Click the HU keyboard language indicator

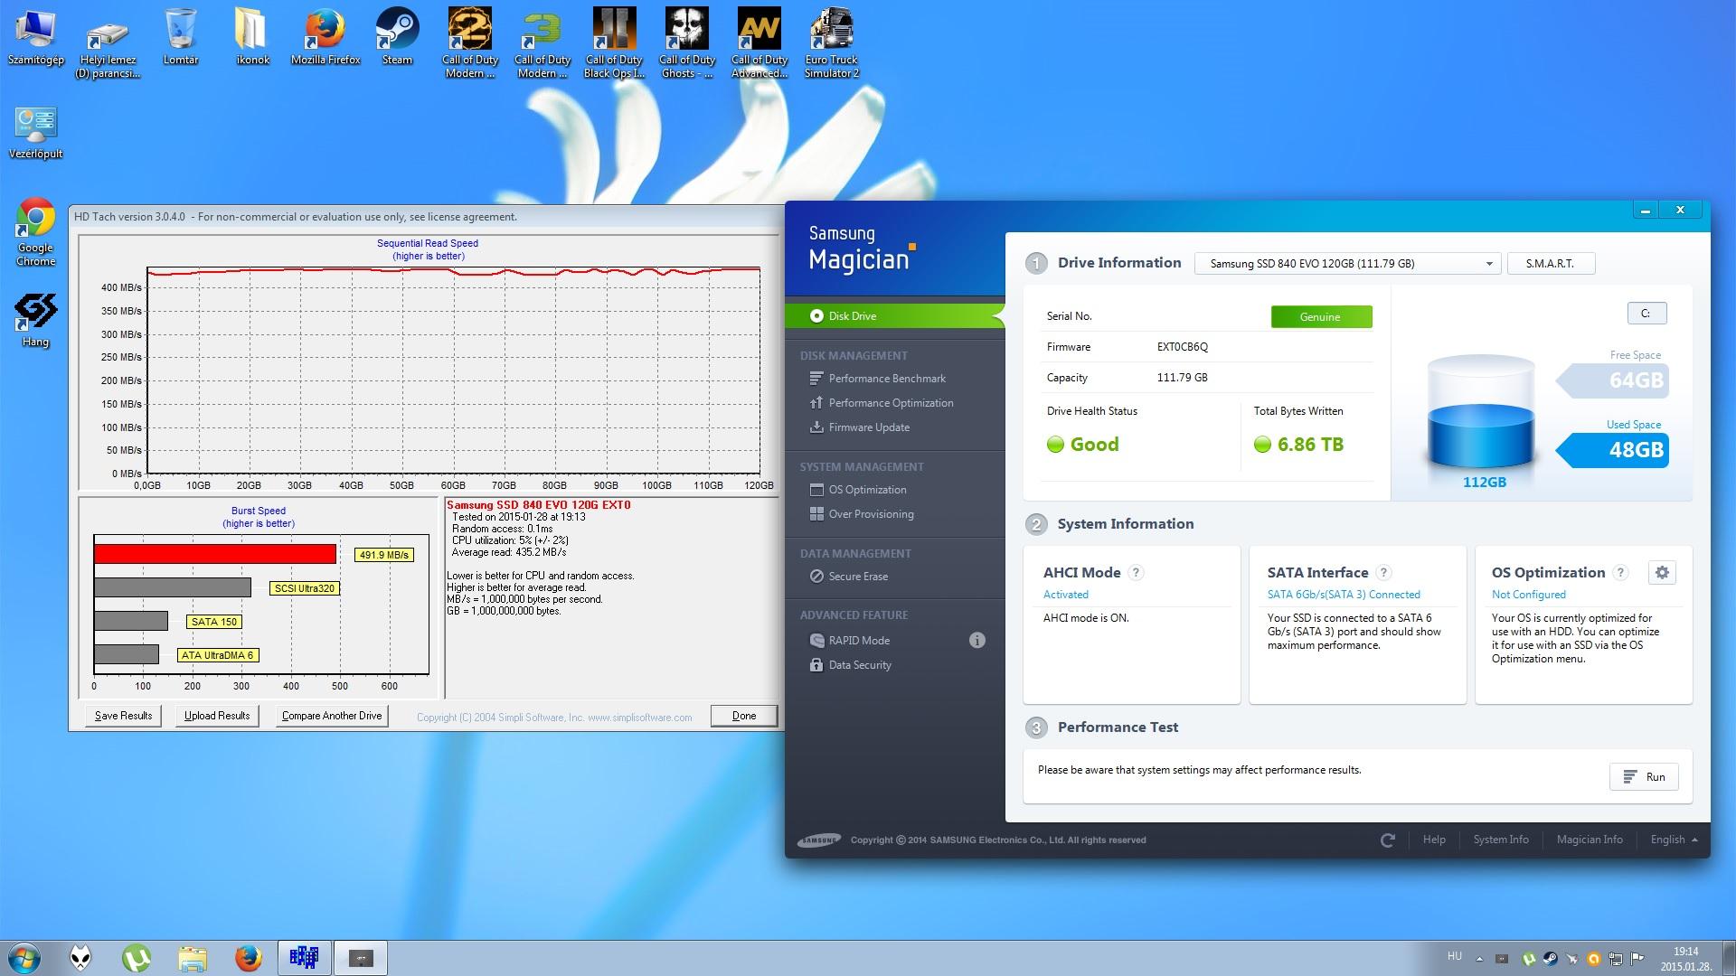(1454, 956)
